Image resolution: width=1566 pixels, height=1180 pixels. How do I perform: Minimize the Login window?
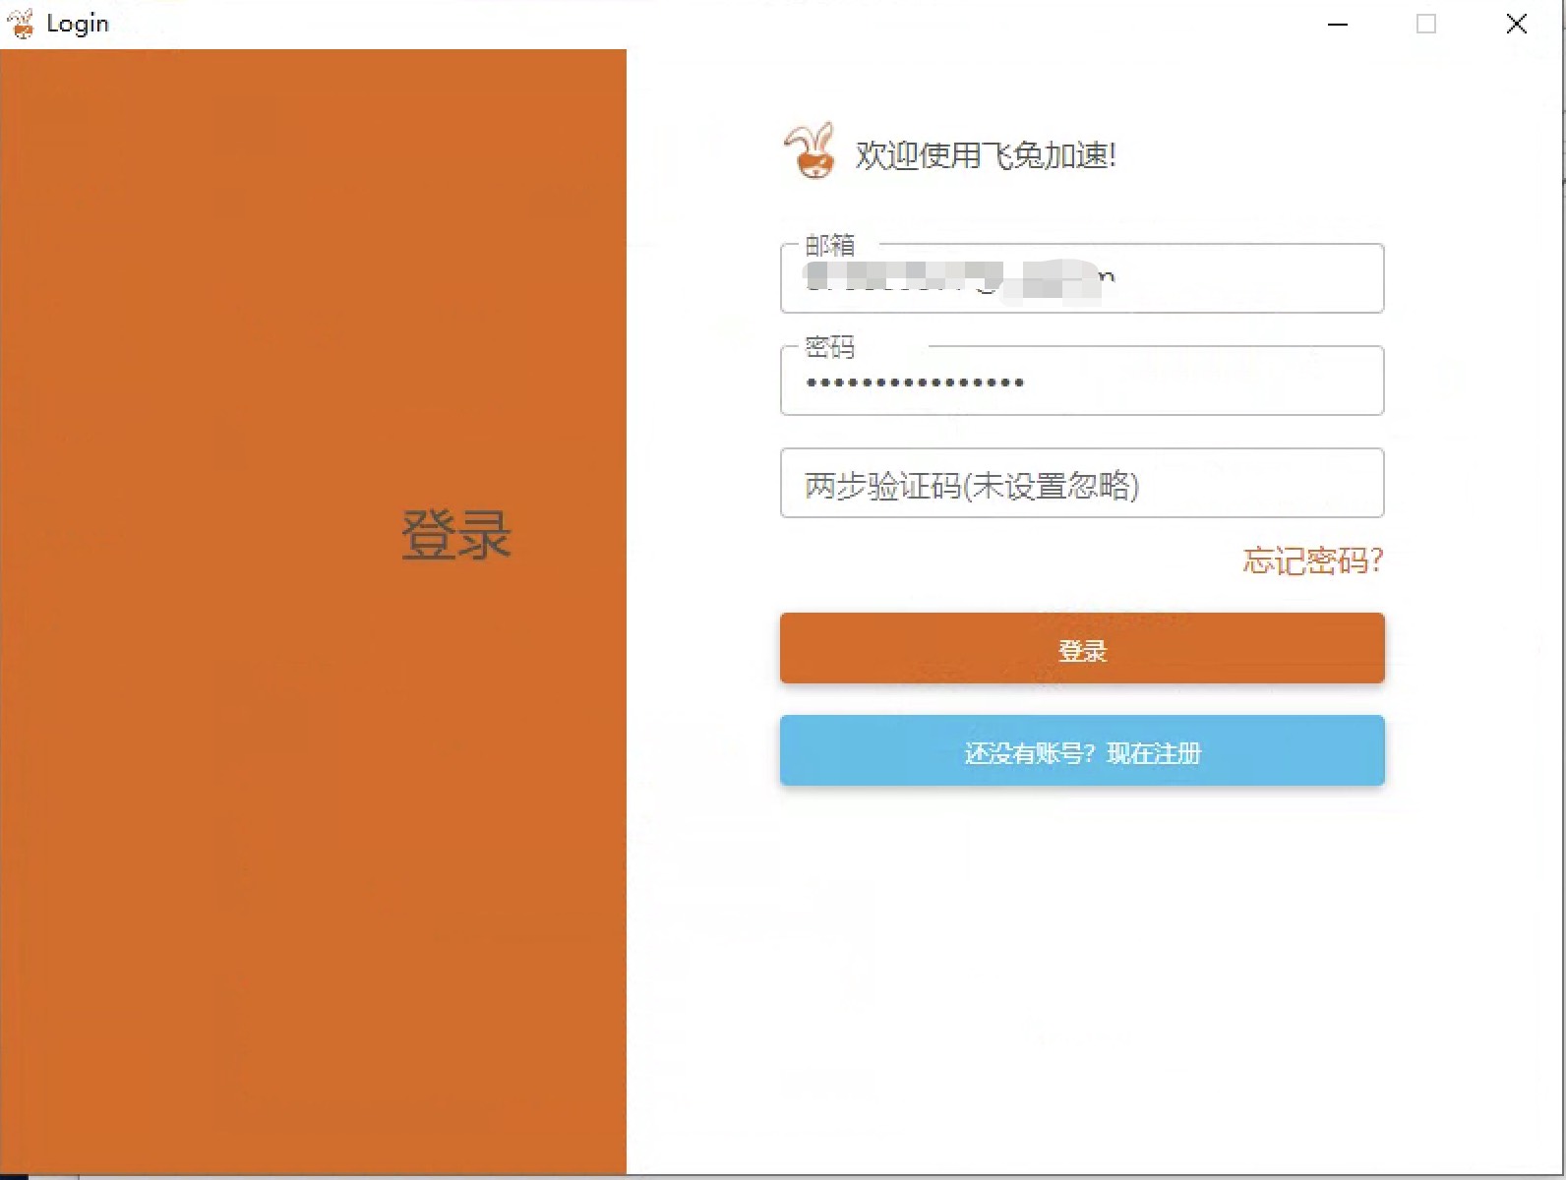1337,24
